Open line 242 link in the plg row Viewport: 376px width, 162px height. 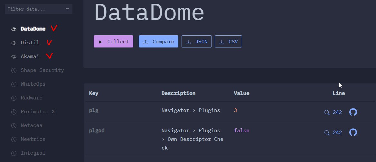point(337,112)
